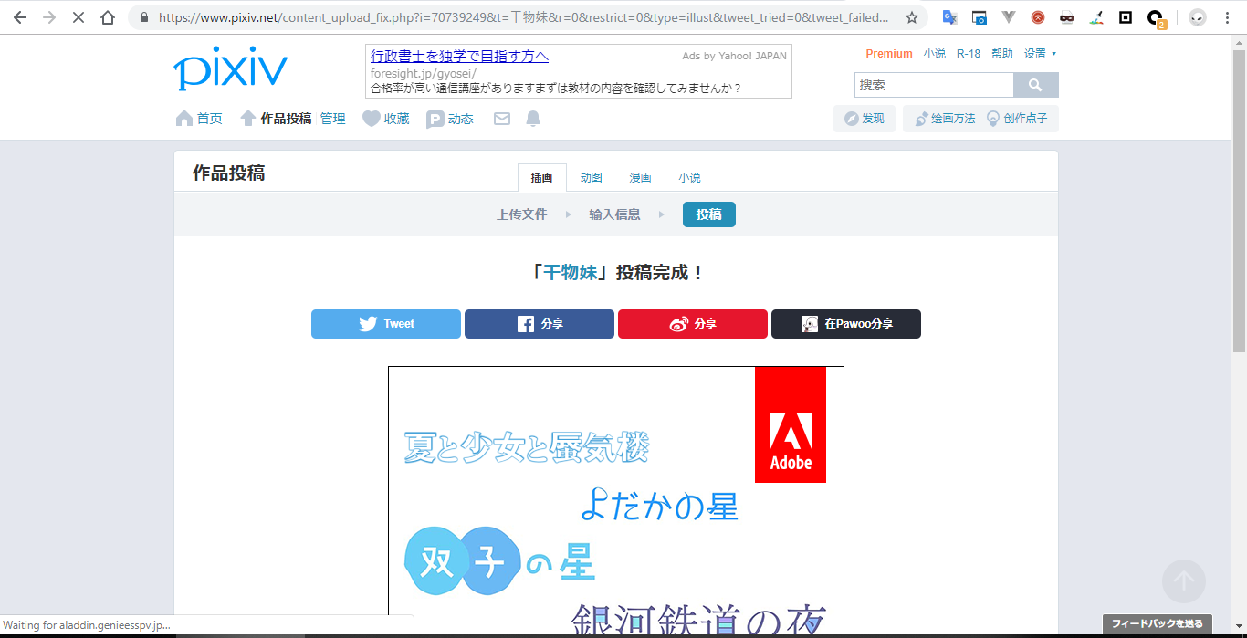This screenshot has height=638, width=1247.
Task: Open the Google Translate extension icon
Action: click(x=949, y=17)
